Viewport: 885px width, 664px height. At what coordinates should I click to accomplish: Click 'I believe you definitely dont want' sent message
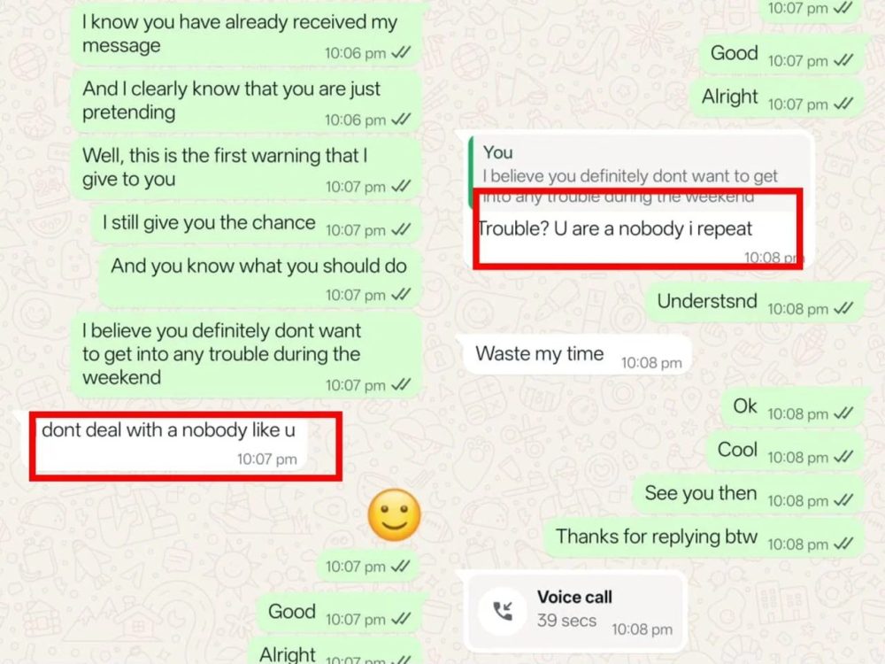[246, 356]
